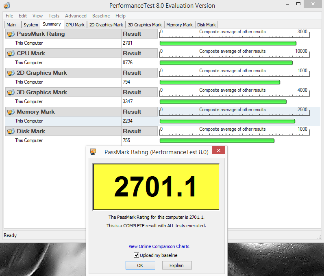Uncheck the Upload my baseline checkbox
Viewport: 324px width, 276px height.
pos(136,255)
